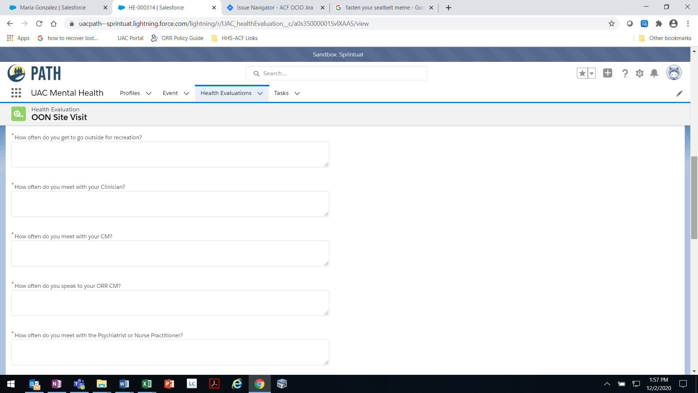This screenshot has height=393, width=698.
Task: Open Excel from the Windows taskbar
Action: 147,384
